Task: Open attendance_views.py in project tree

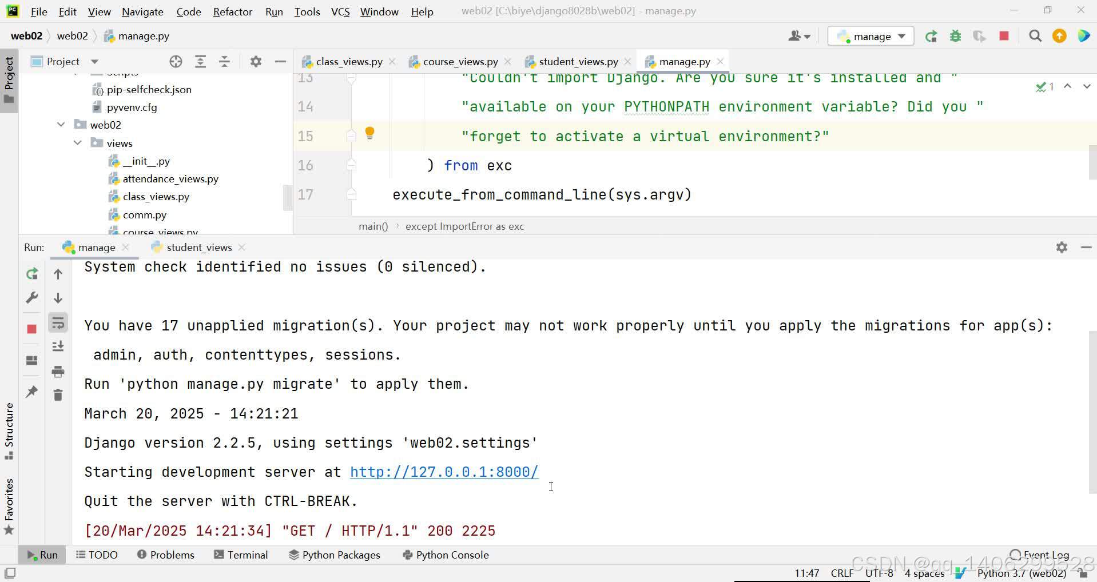Action: coord(170,179)
